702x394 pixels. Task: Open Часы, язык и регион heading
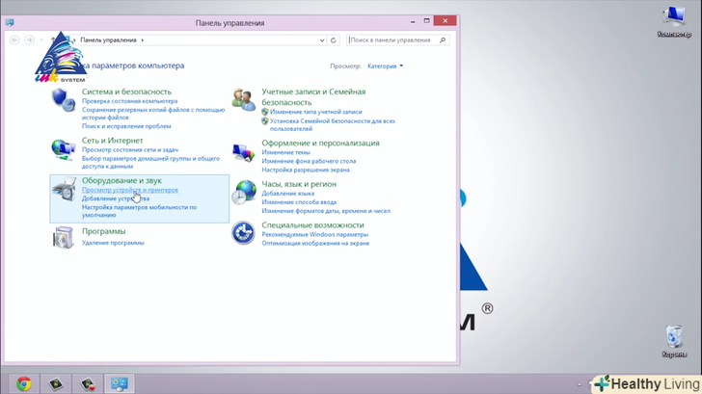tap(299, 184)
